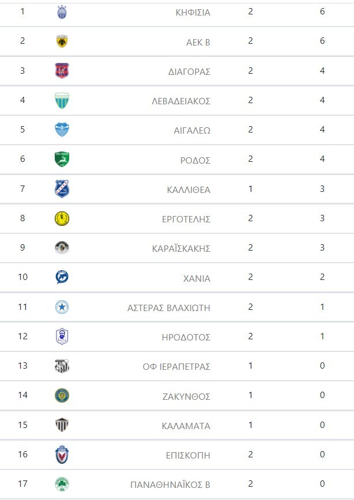The width and height of the screenshot is (354, 500).
Task: Open the ΗΡΟΔΟΤΟΣ team name link
Action: 186,337
